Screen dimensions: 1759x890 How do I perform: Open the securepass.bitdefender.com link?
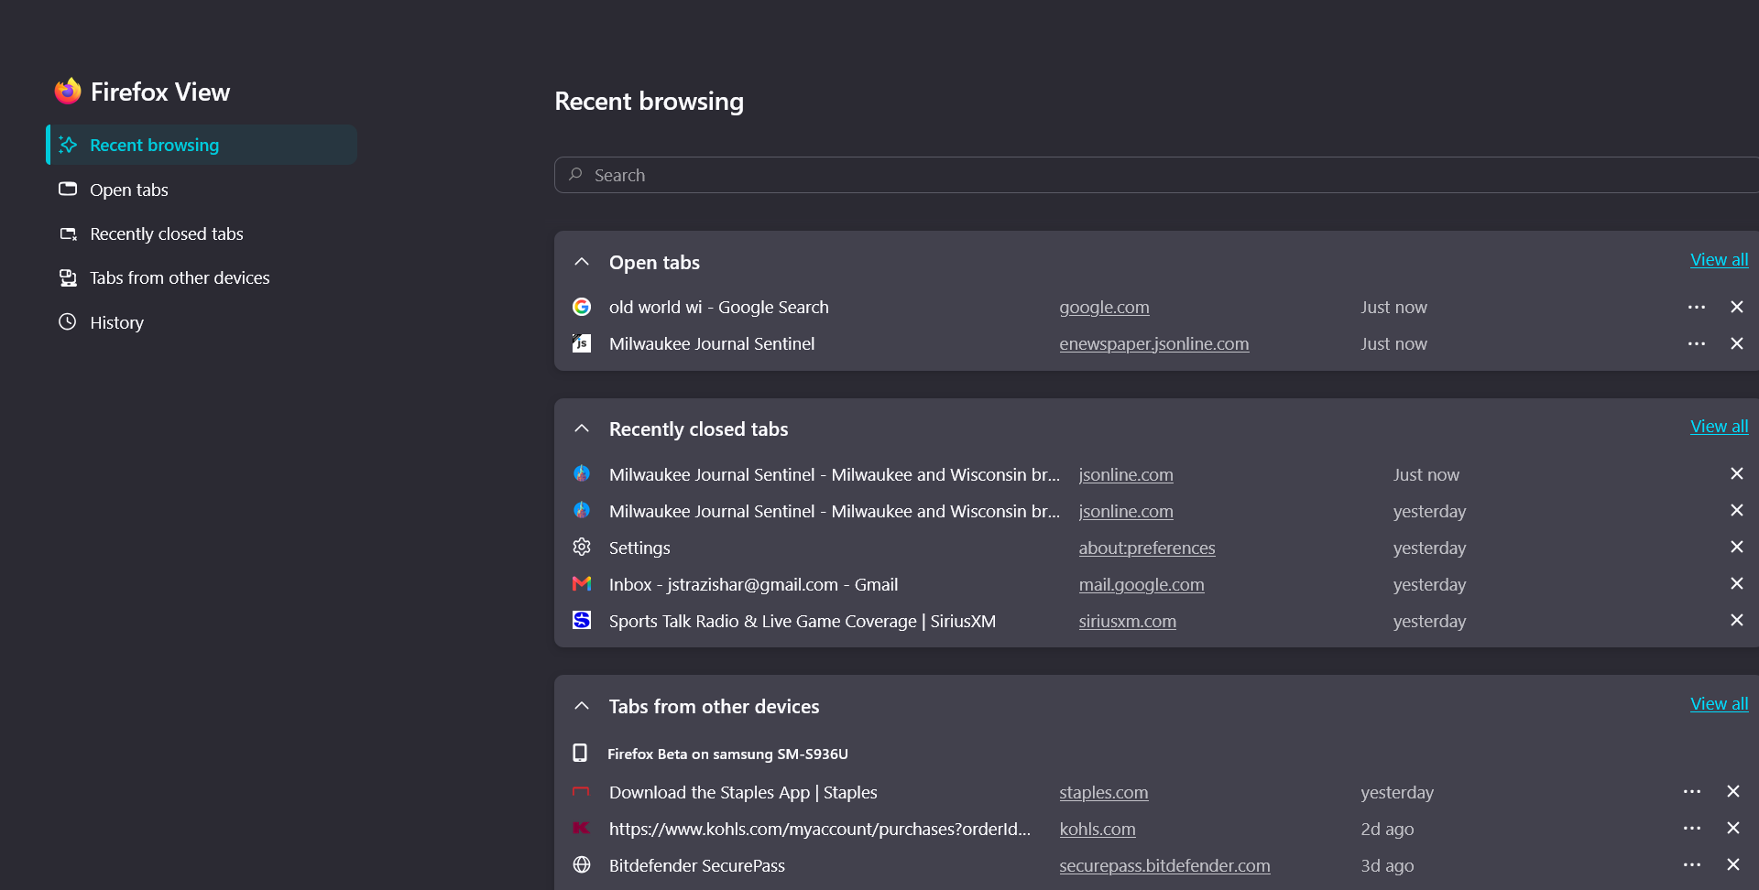pyautogui.click(x=1164, y=866)
